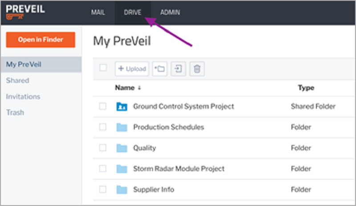Click the PreVeil key logo
356x206 pixels.
pyautogui.click(x=25, y=12)
